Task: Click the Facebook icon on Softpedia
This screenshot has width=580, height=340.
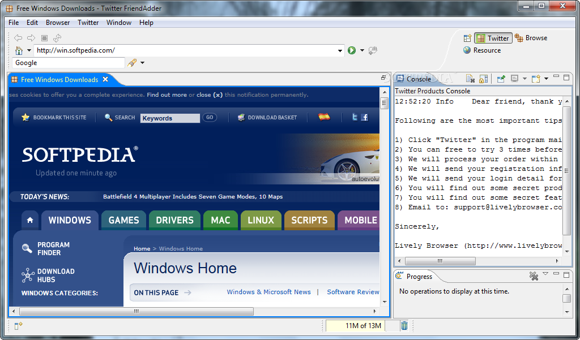Action: coord(365,118)
